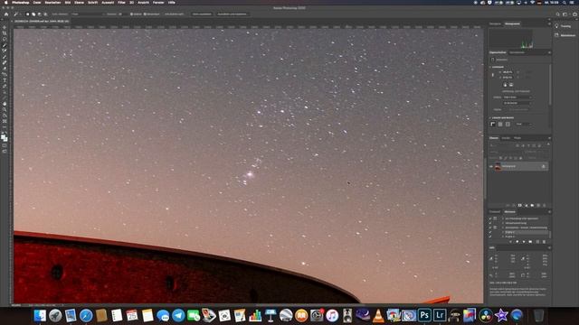Screen dimensions: 579x325
Task: Switch to the Pfade tab
Action: tap(517, 138)
